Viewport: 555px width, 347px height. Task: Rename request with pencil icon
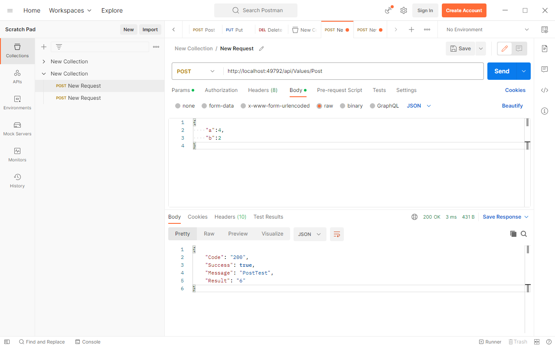[261, 49]
